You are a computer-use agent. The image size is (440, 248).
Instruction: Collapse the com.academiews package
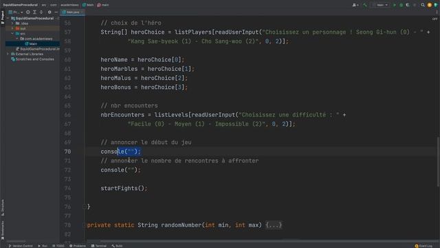point(16,39)
